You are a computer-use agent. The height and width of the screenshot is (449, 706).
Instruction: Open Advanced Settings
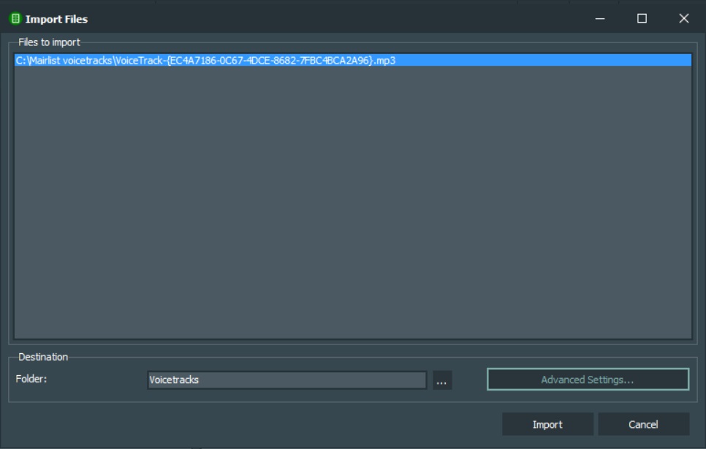(x=588, y=380)
